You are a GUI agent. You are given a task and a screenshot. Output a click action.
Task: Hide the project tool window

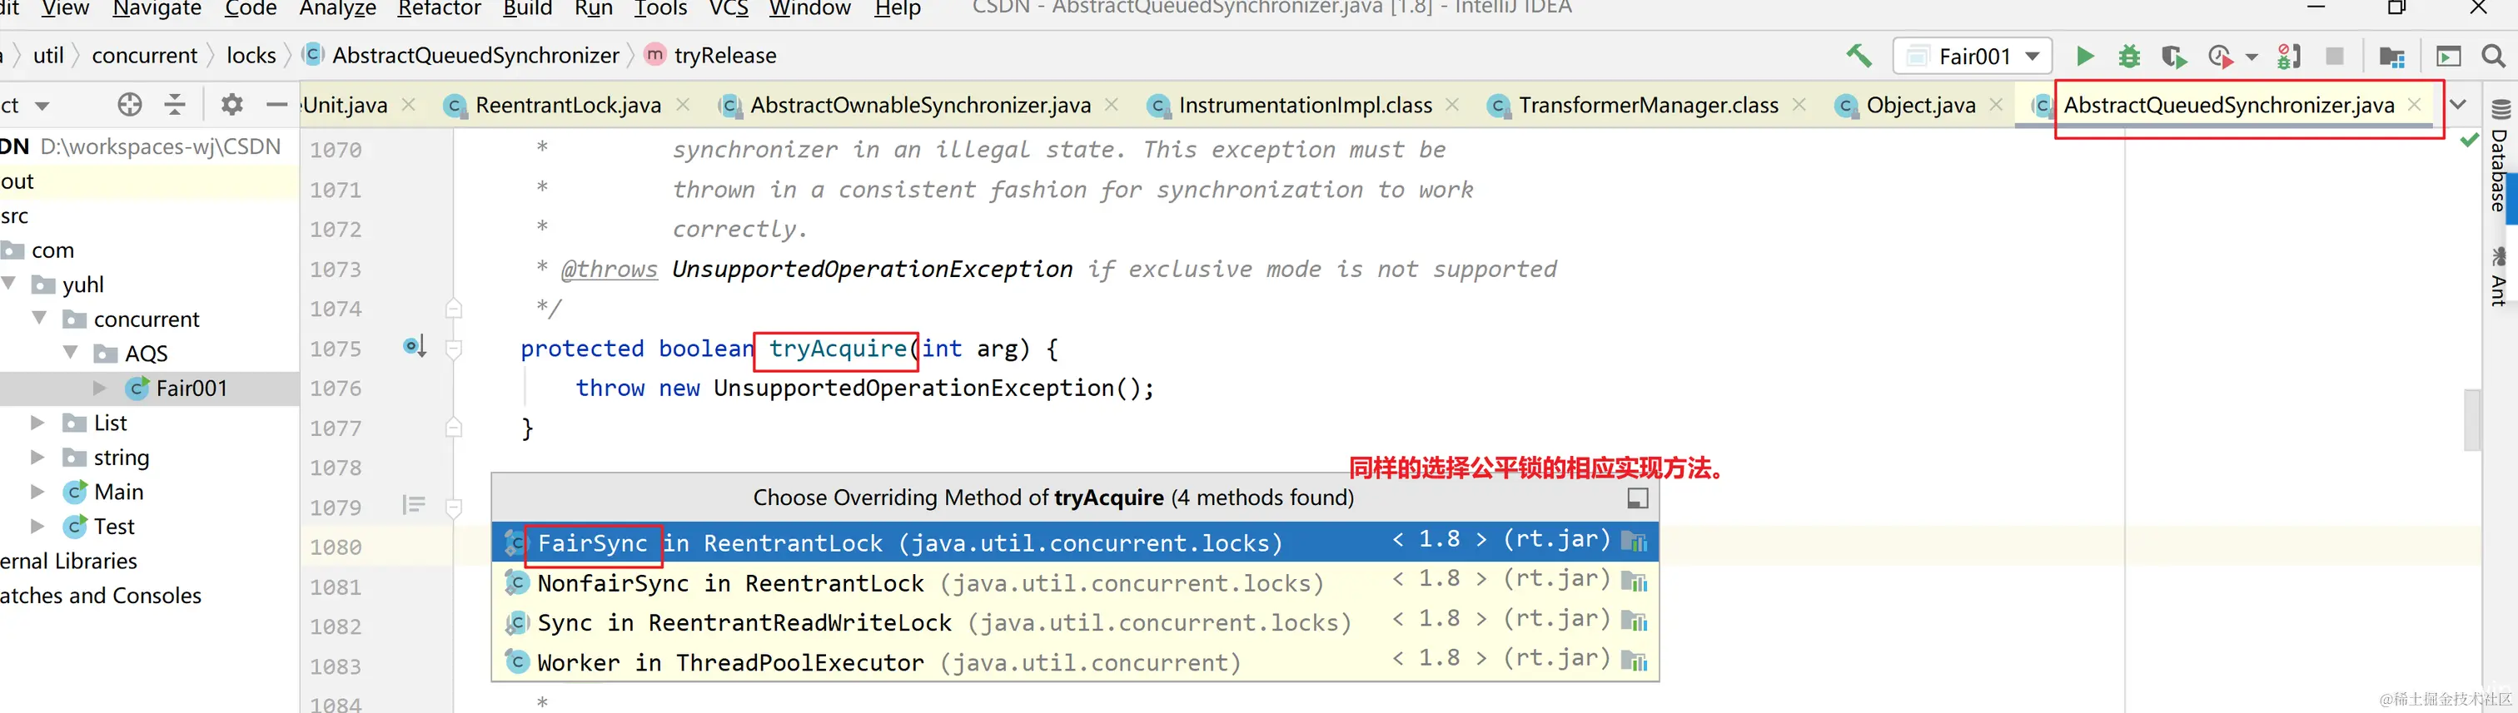(276, 103)
